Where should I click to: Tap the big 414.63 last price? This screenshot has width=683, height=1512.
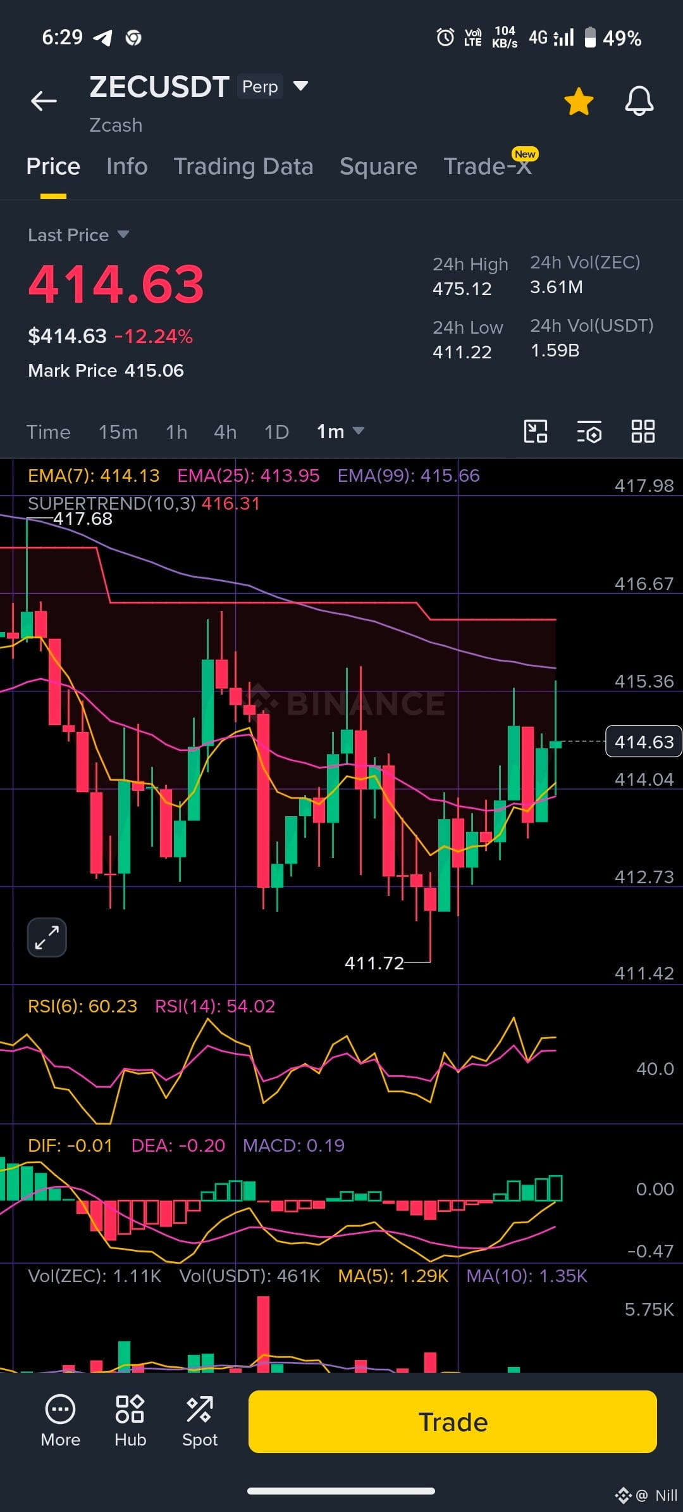click(116, 284)
